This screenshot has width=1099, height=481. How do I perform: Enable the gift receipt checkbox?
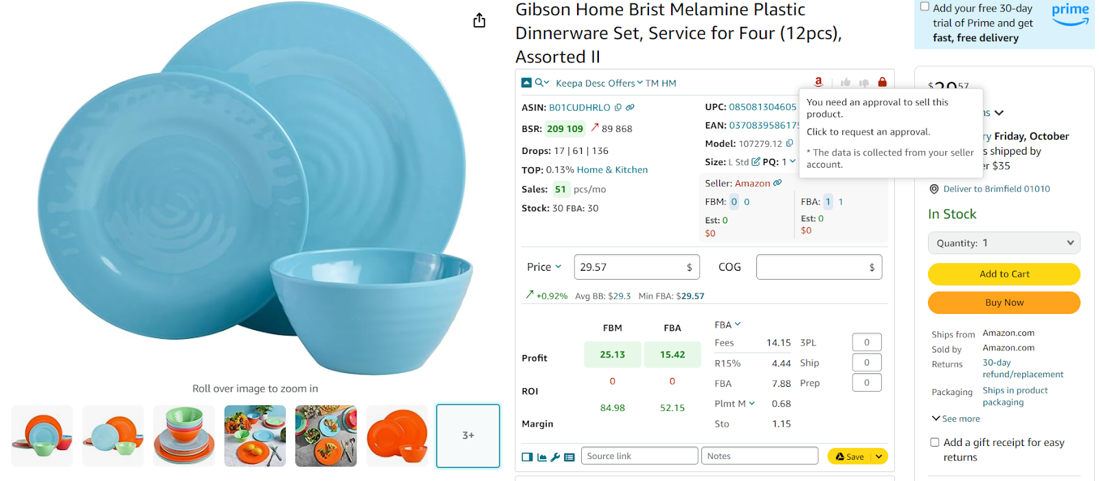(x=935, y=443)
